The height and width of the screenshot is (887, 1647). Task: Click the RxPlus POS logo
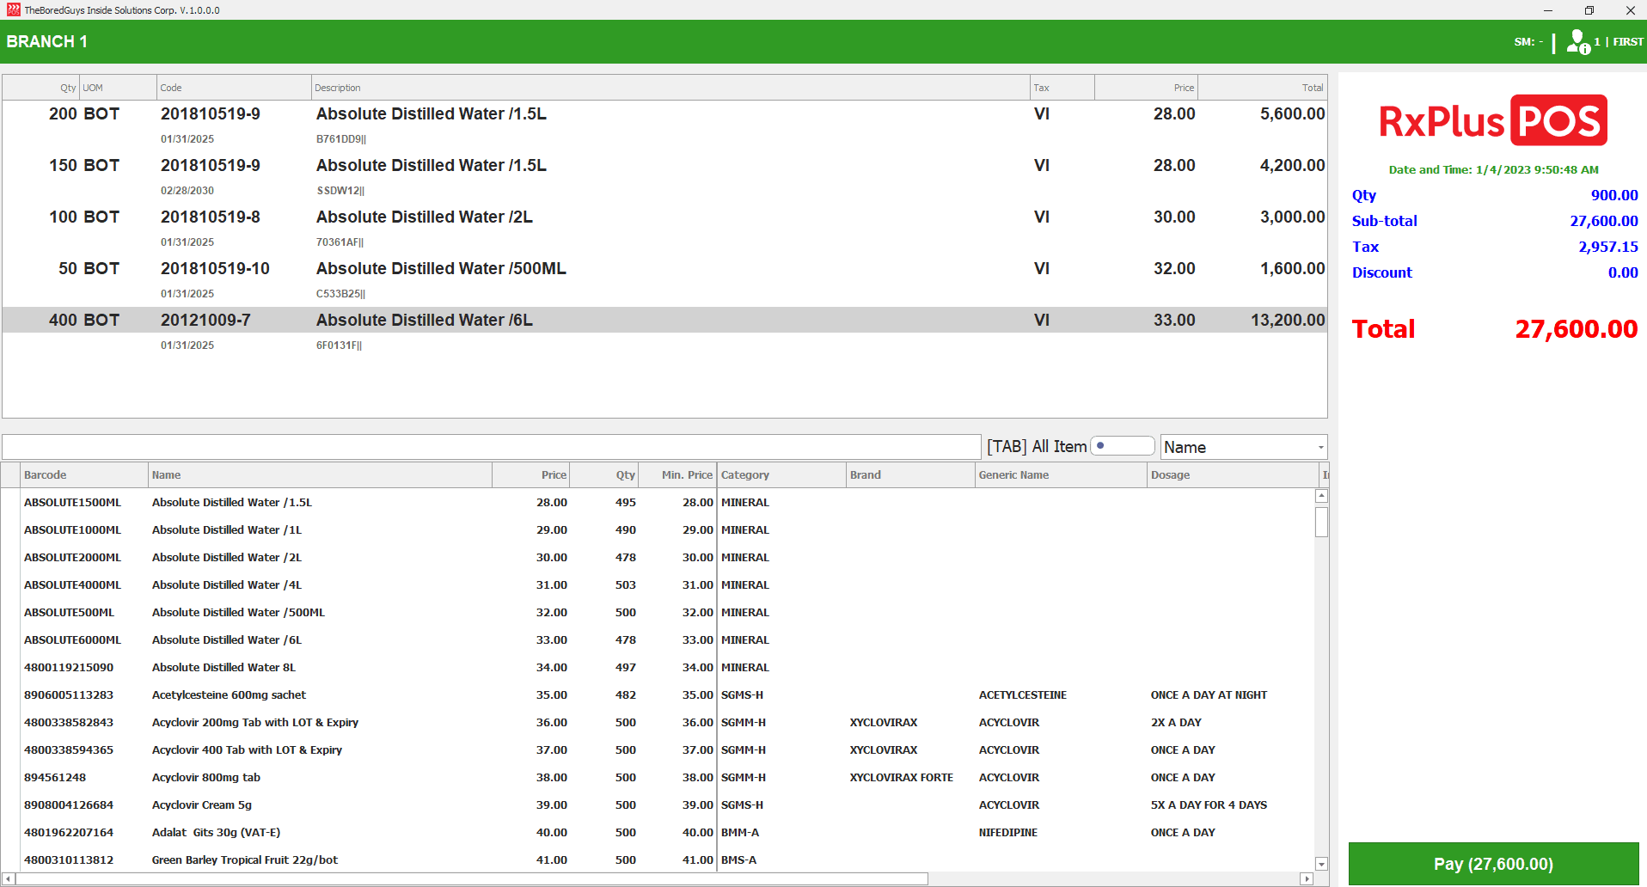tap(1492, 121)
